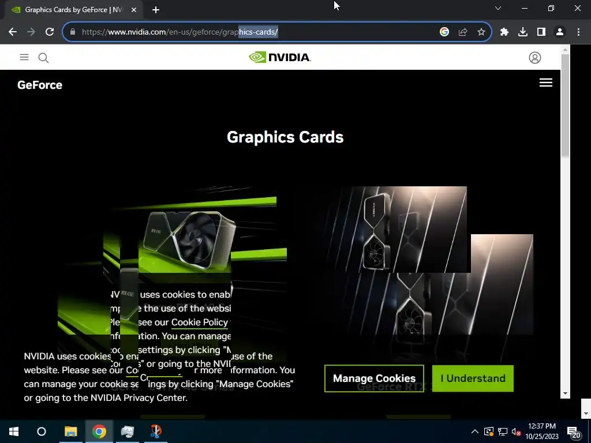Open NVIDIA account login icon
Screen dimensions: 591x443
(535, 58)
